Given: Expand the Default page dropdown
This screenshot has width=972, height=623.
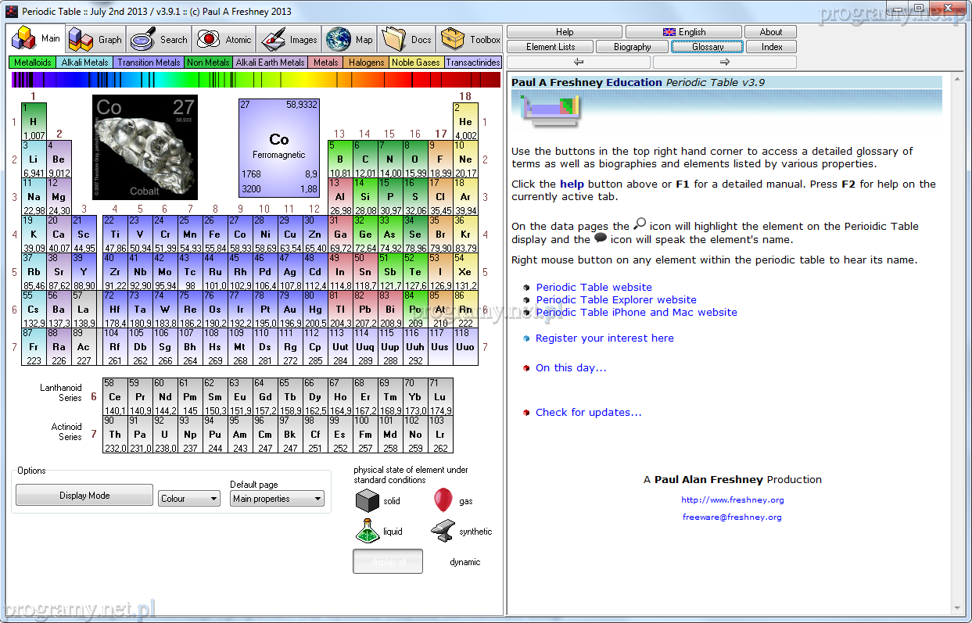Looking at the screenshot, I should (277, 499).
